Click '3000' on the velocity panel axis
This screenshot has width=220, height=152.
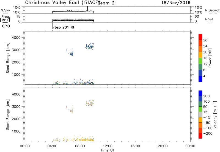(x=16, y=106)
